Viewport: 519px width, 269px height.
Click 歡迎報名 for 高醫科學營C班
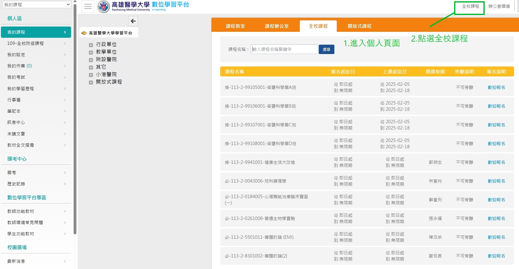click(x=497, y=125)
